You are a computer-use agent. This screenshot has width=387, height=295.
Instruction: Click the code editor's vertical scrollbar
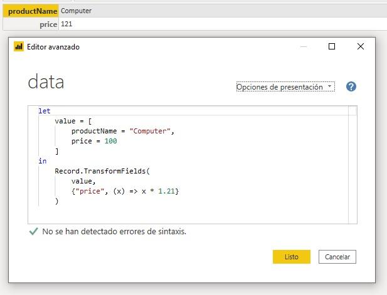tap(353, 163)
